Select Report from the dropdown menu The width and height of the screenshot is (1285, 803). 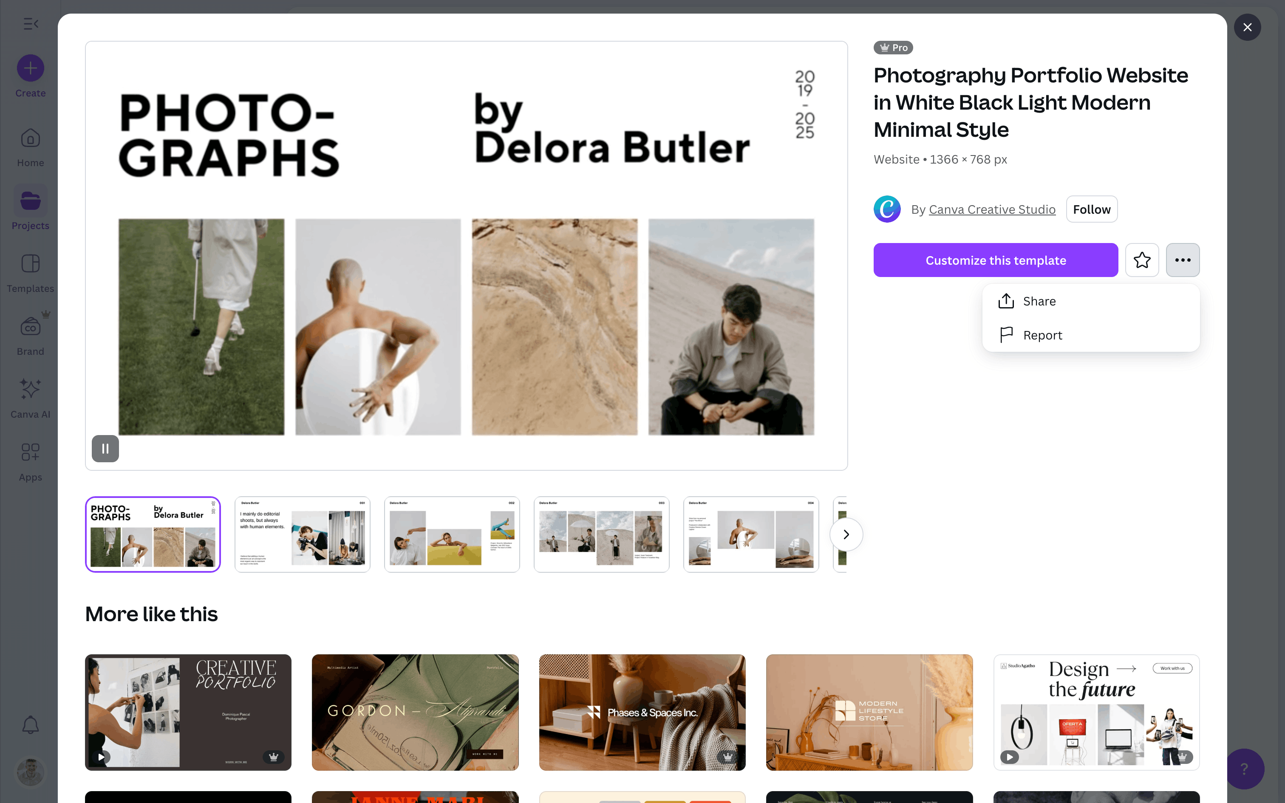(1042, 335)
